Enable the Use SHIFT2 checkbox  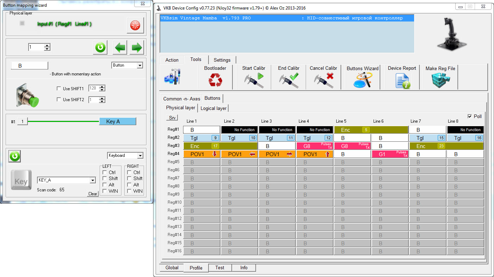(x=59, y=100)
